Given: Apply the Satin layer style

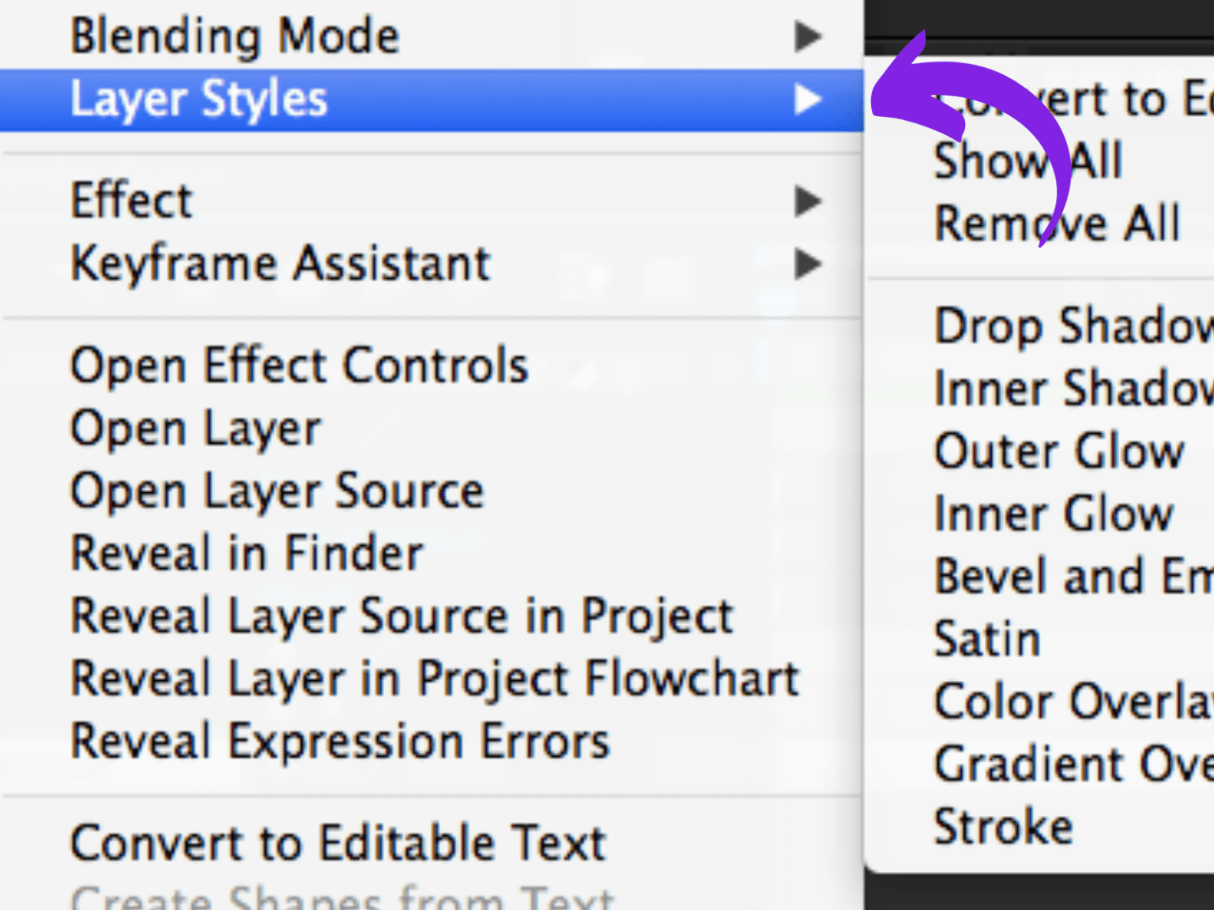Looking at the screenshot, I should (x=987, y=638).
